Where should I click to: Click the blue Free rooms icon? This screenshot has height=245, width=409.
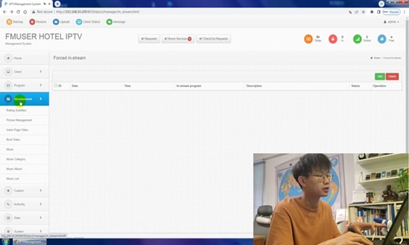click(x=382, y=39)
